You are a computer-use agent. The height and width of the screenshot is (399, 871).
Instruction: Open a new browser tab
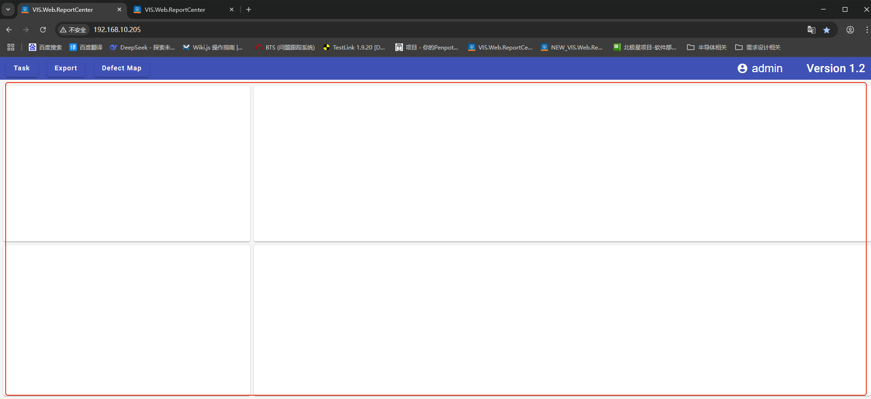click(x=249, y=9)
